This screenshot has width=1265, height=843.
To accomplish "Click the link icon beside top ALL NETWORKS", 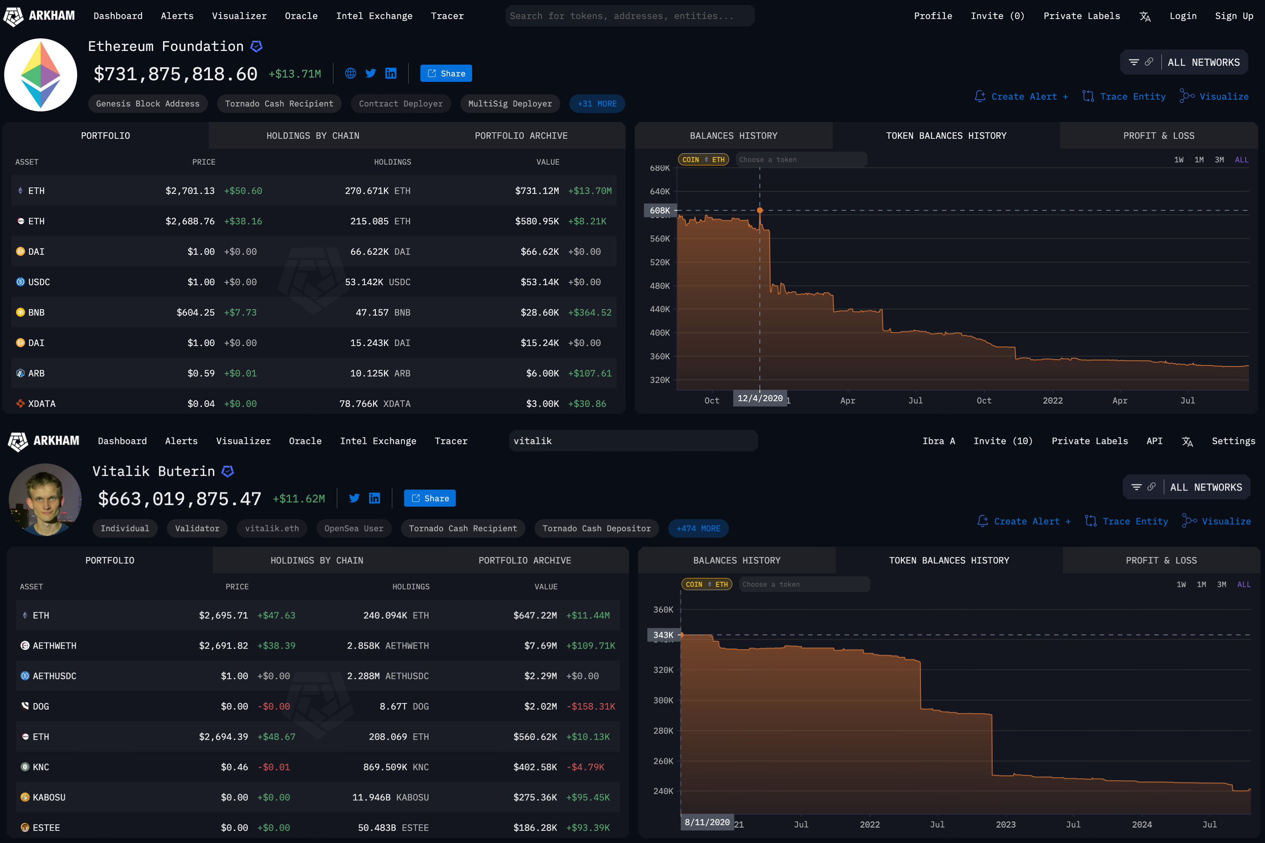I will pos(1149,62).
